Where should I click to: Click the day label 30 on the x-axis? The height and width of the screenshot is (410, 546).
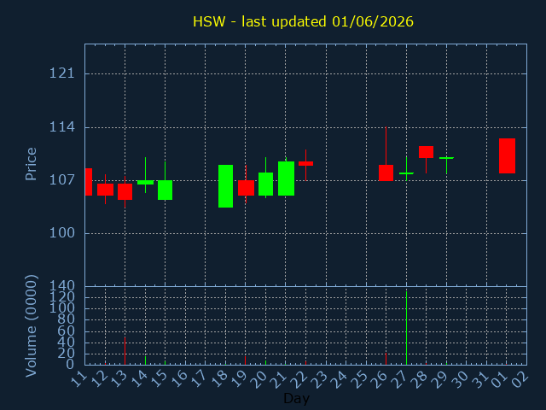pyautogui.click(x=461, y=379)
